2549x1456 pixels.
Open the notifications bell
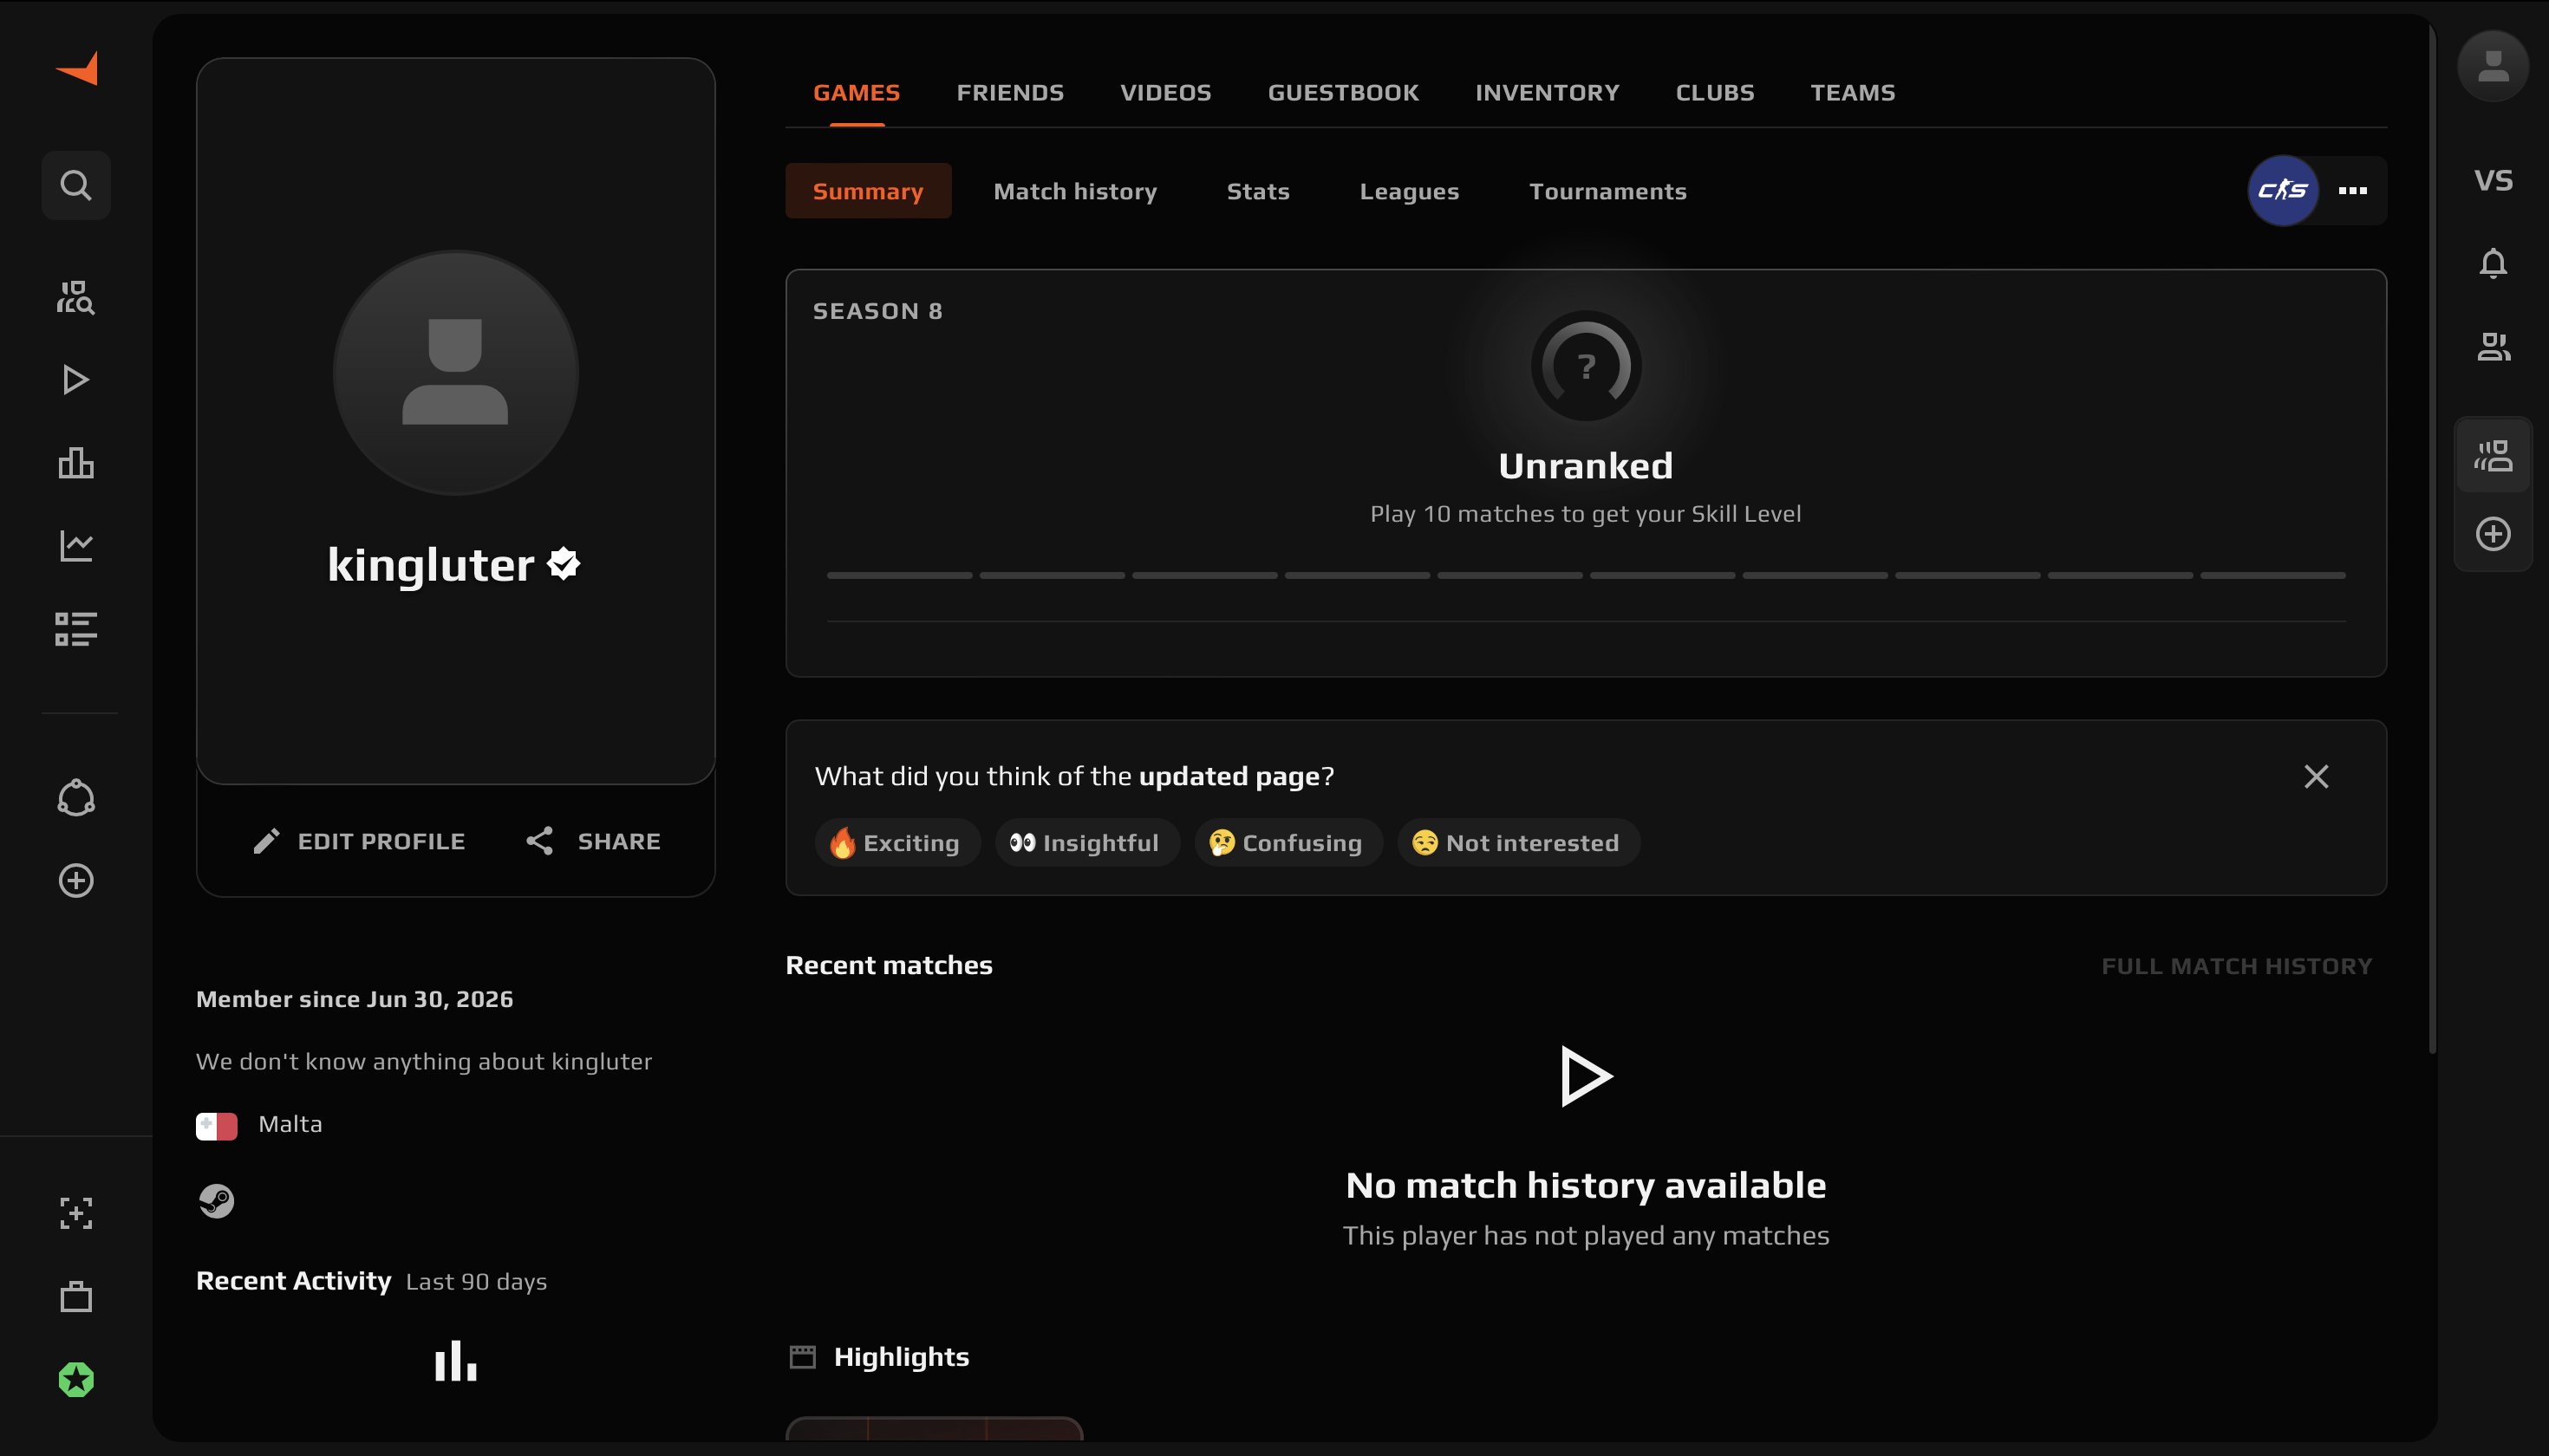(2493, 263)
